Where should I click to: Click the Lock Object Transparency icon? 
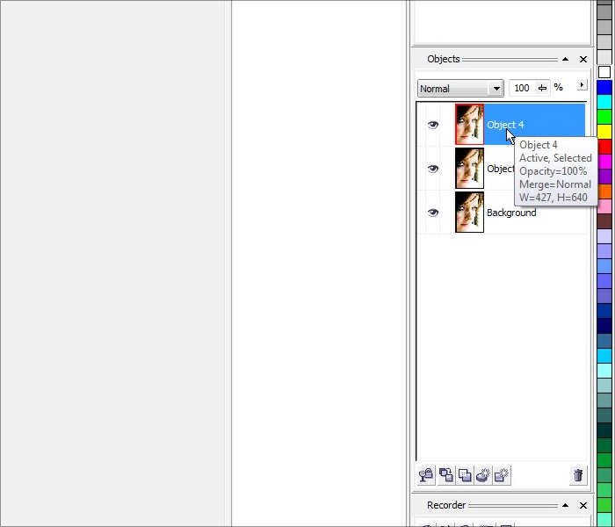tap(426, 475)
